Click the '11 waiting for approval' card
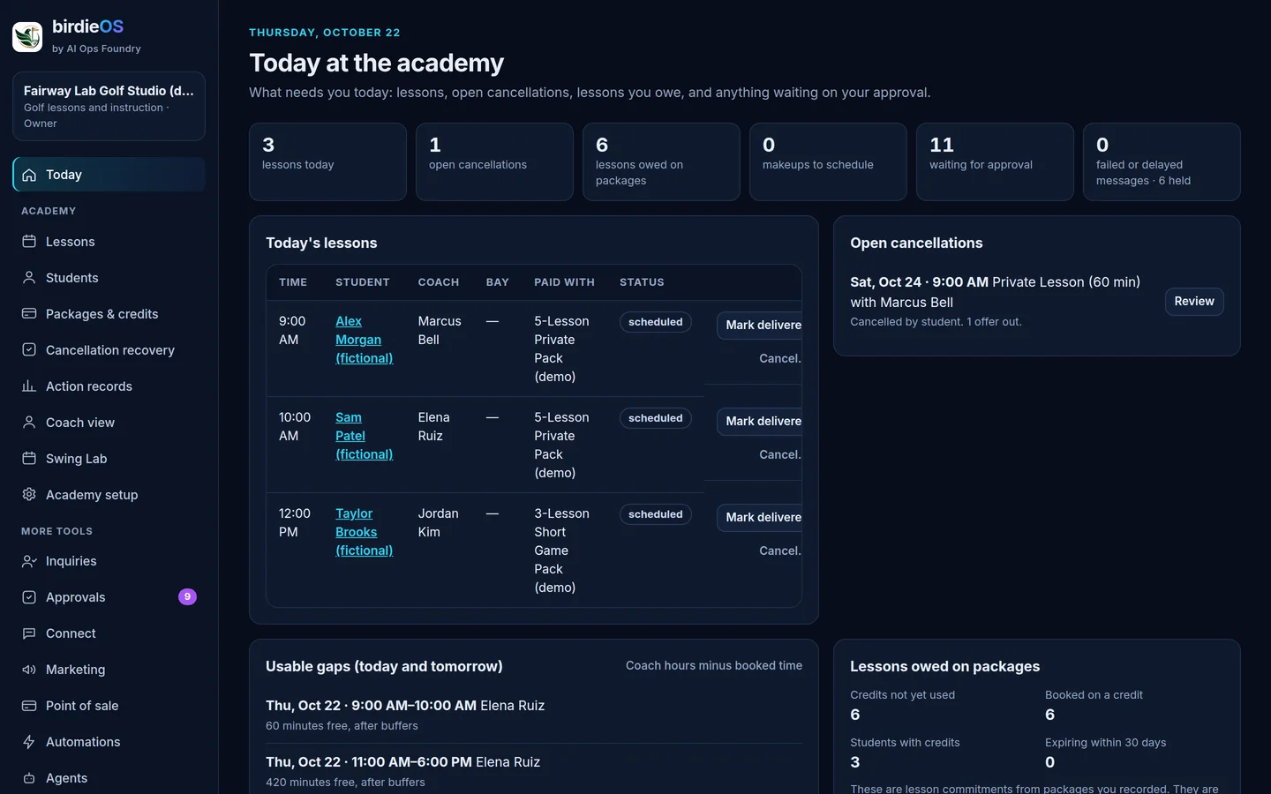The height and width of the screenshot is (794, 1271). pyautogui.click(x=995, y=161)
